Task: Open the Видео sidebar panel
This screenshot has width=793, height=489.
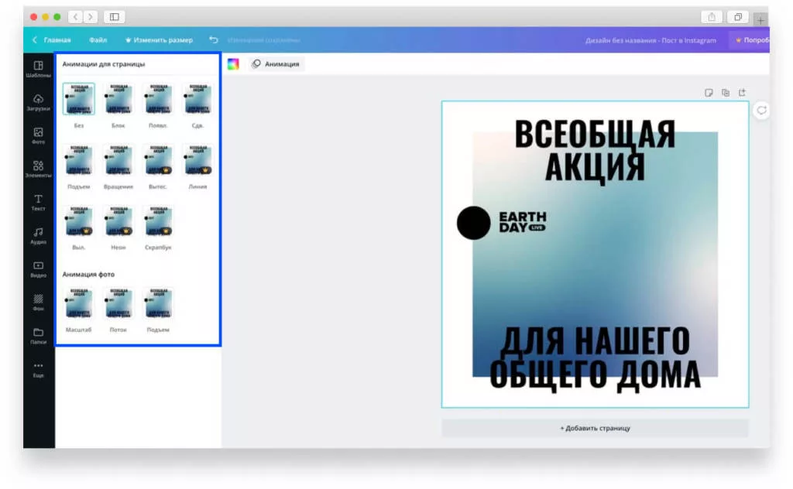Action: coord(39,269)
